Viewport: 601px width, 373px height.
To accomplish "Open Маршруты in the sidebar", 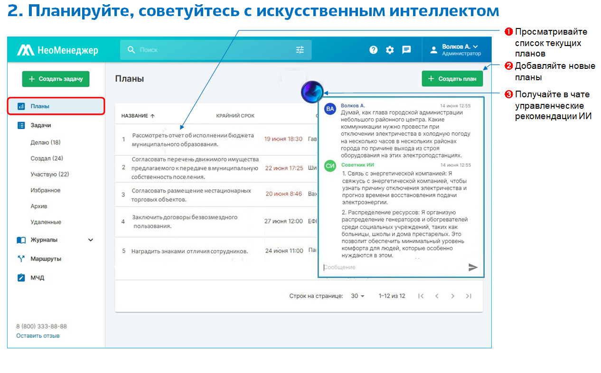I will (x=46, y=259).
